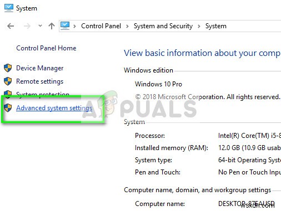Expand chevron after System and Security
Screen dimensions: 281x211
coord(199,26)
